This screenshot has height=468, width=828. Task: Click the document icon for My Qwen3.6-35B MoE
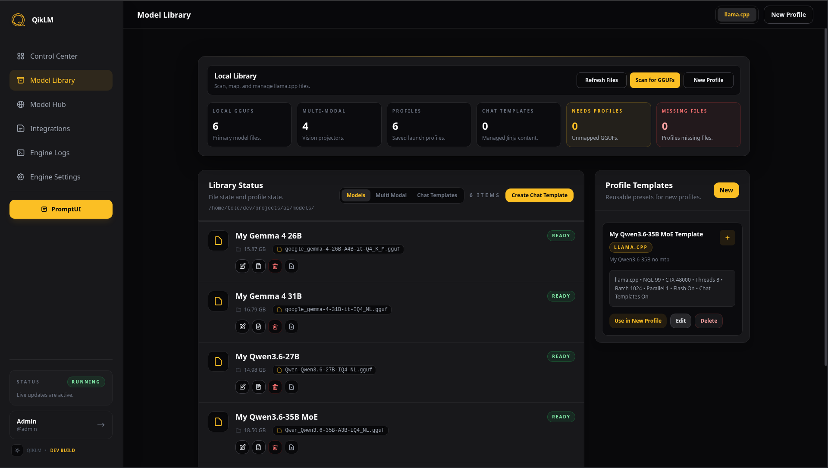coord(259,447)
